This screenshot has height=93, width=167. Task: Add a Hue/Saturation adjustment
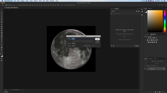click(x=147, y=40)
